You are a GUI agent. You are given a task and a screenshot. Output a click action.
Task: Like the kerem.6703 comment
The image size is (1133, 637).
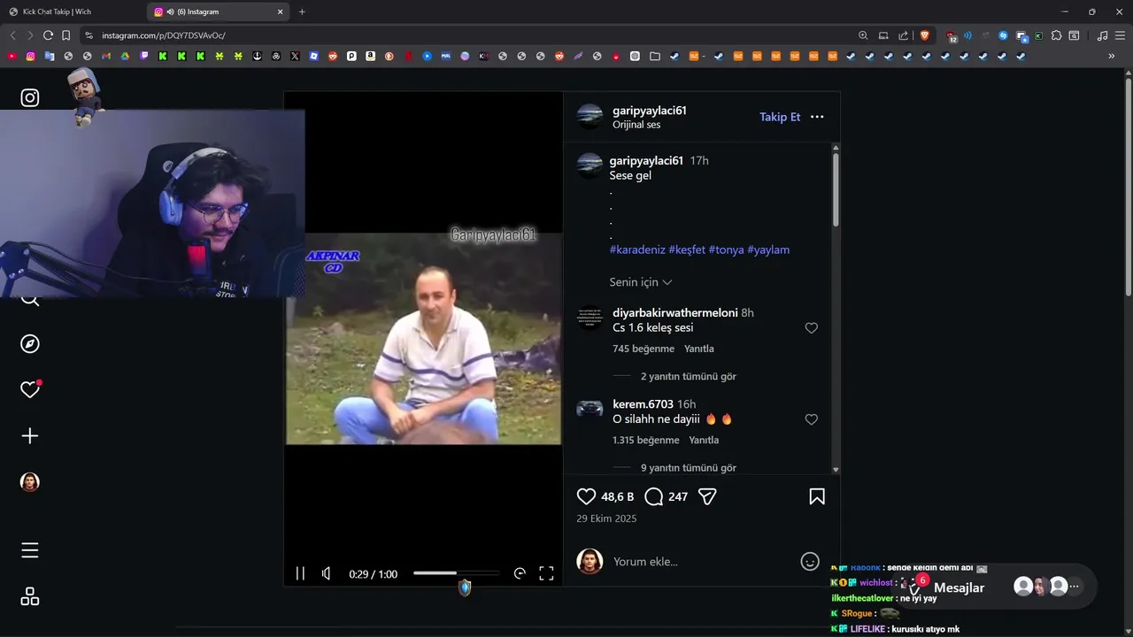click(811, 419)
